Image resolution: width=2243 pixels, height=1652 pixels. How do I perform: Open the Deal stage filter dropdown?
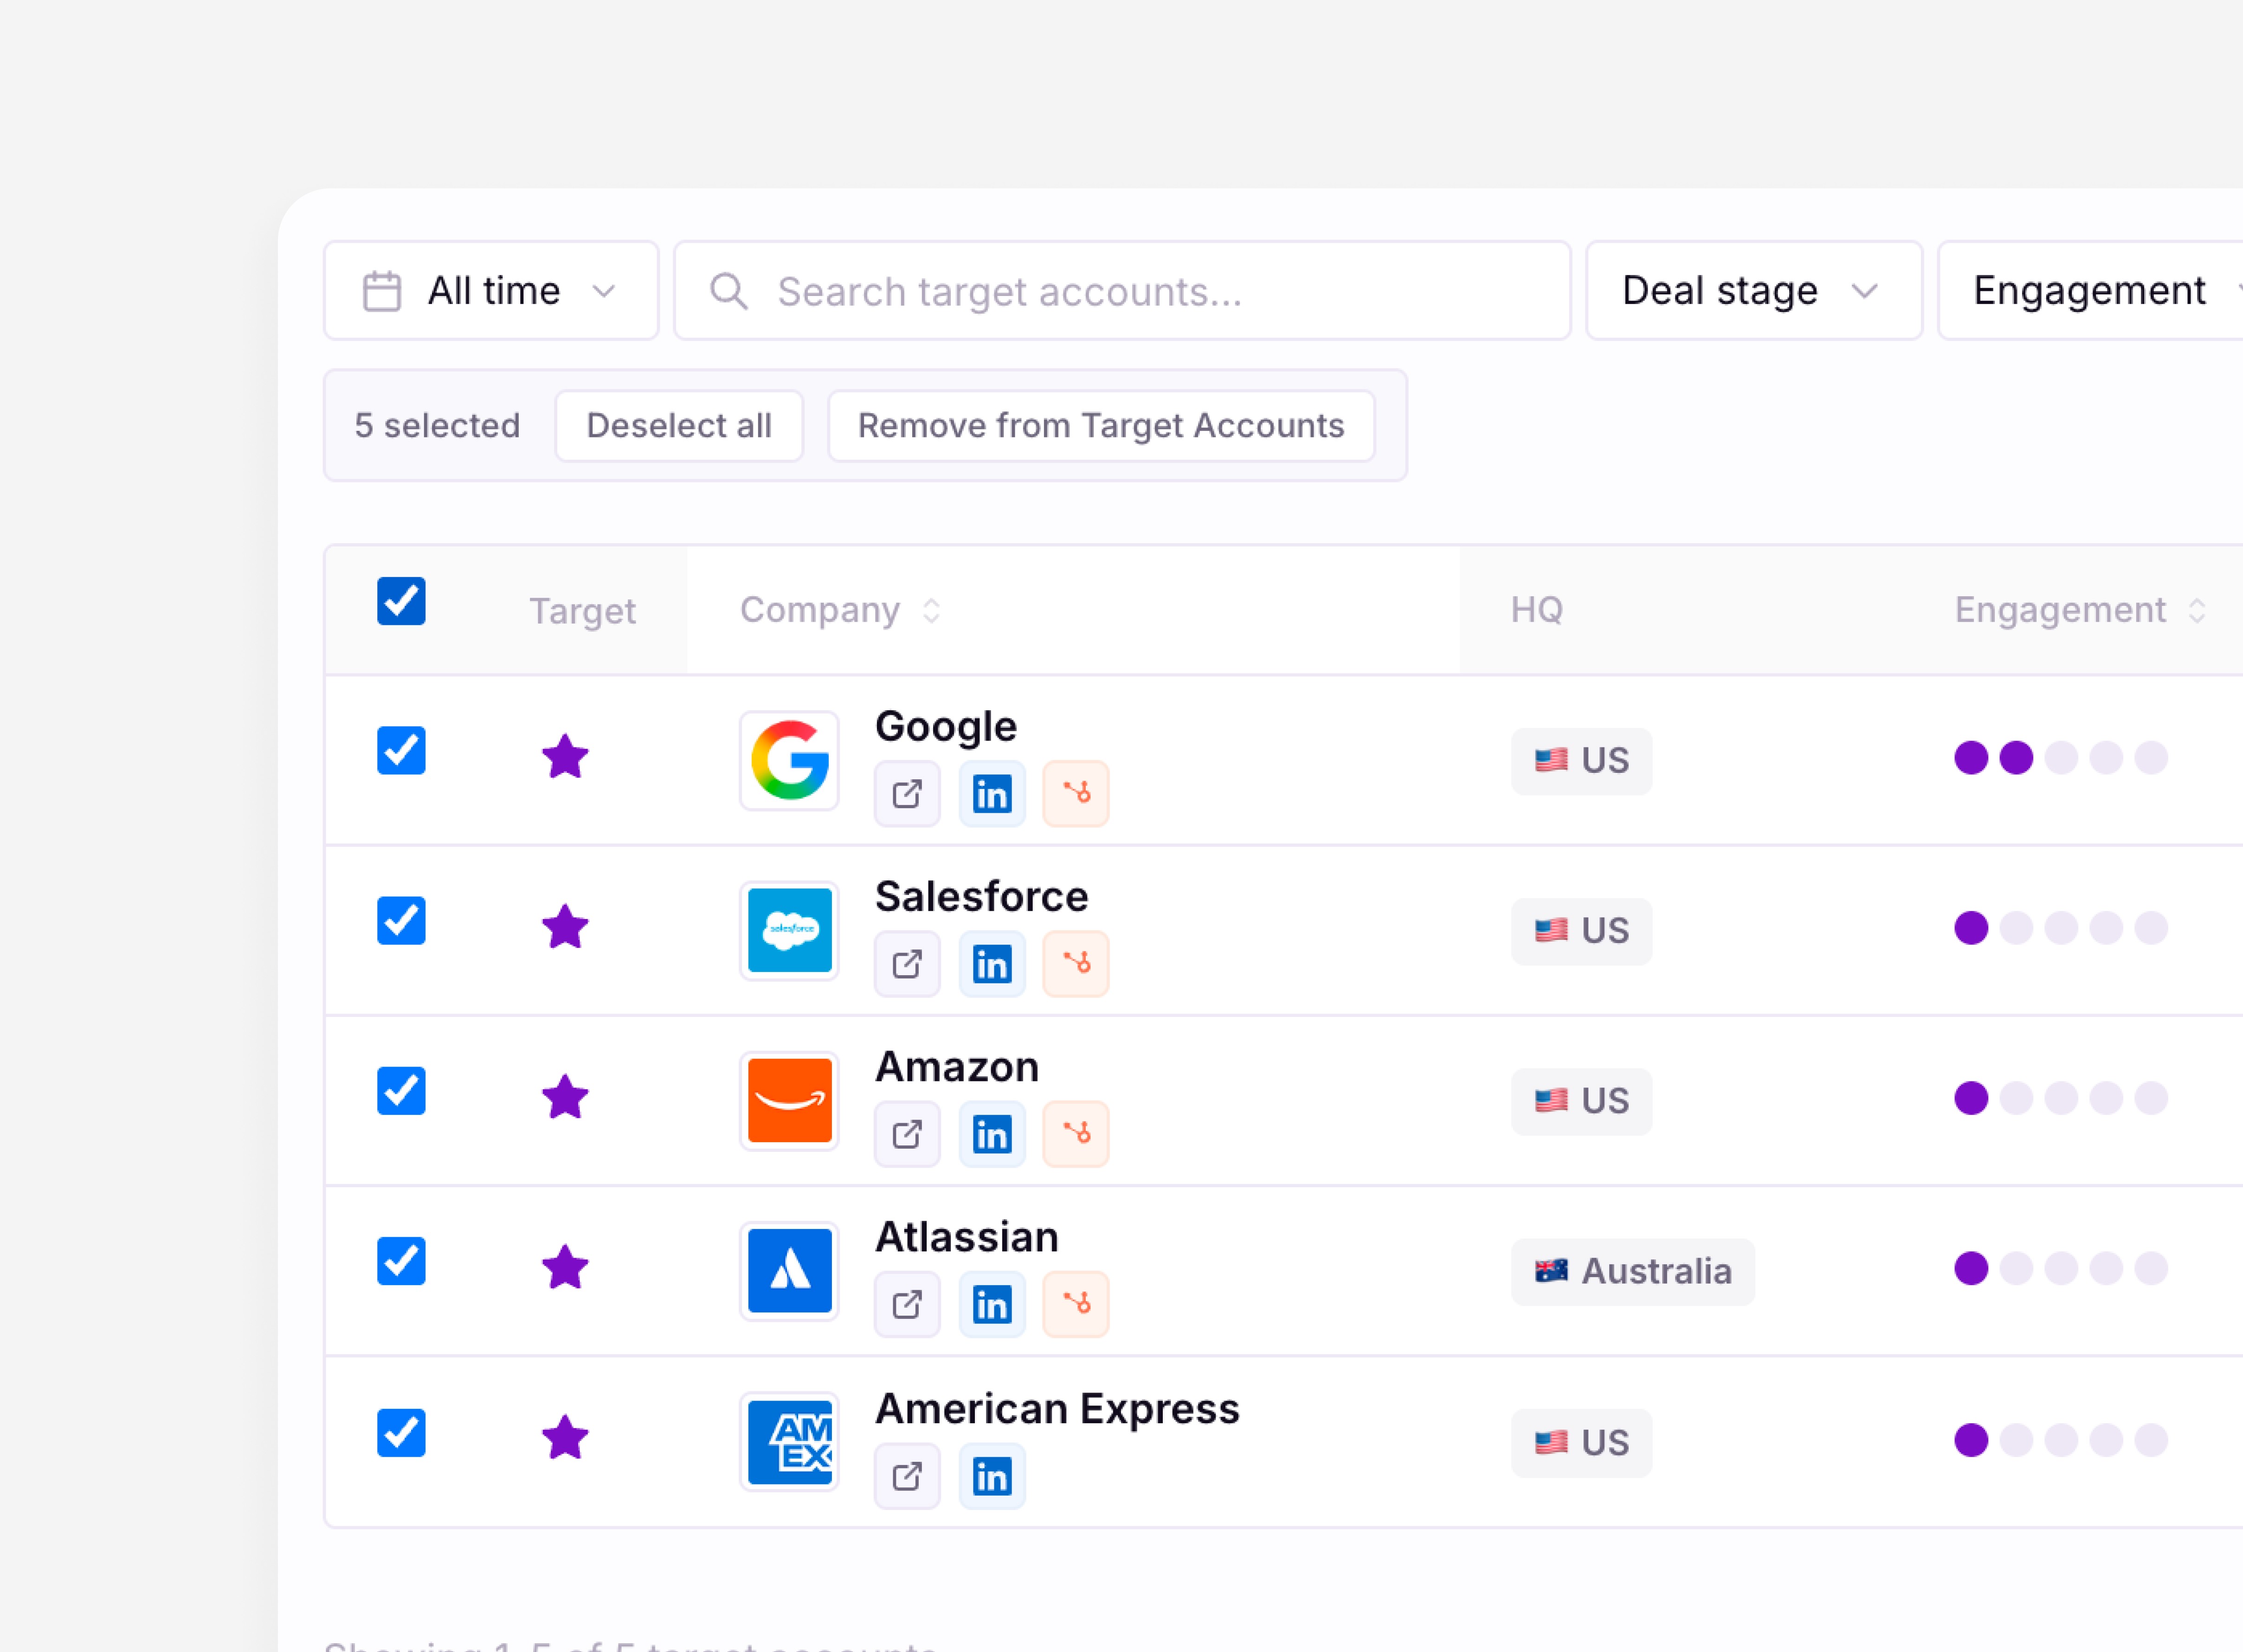[x=1754, y=291]
